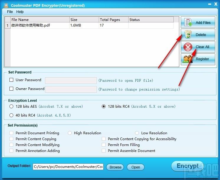220x180 pixels.
Task: Focus the Owner Password input field
Action: coord(71,89)
